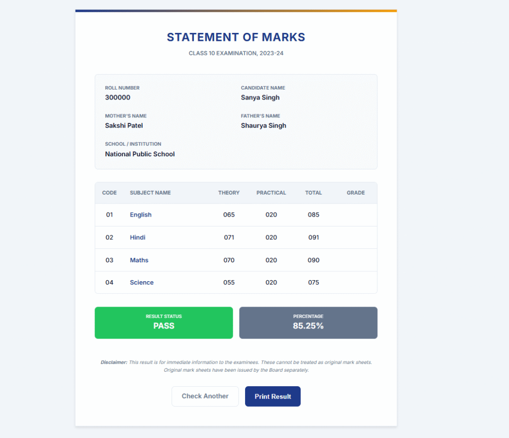The height and width of the screenshot is (438, 509).
Task: Click the 85.25% percentage box
Action: 308,323
